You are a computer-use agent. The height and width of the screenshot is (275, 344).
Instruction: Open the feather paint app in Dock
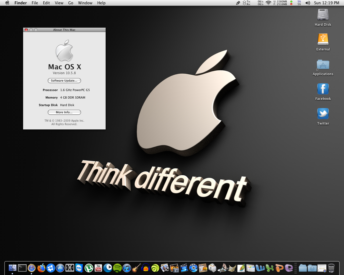point(241,268)
